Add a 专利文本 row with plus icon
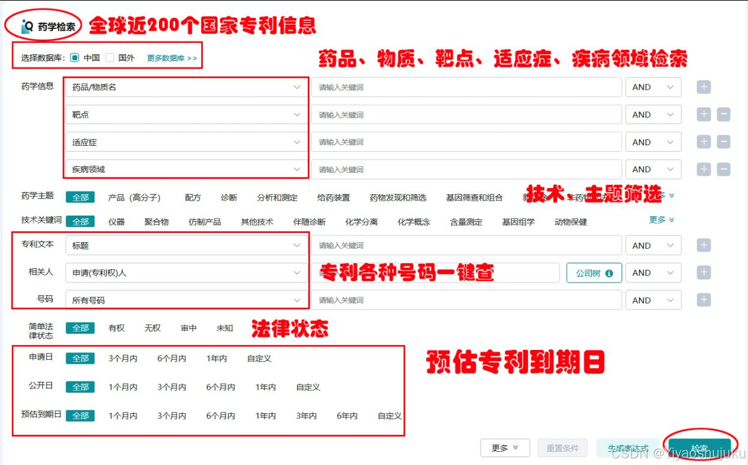 [x=703, y=245]
